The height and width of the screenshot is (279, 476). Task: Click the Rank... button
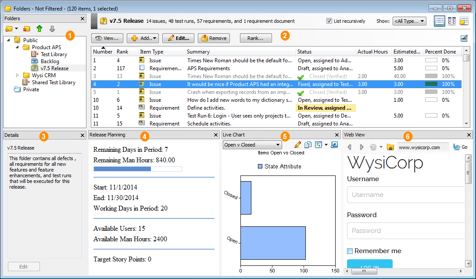coord(256,38)
